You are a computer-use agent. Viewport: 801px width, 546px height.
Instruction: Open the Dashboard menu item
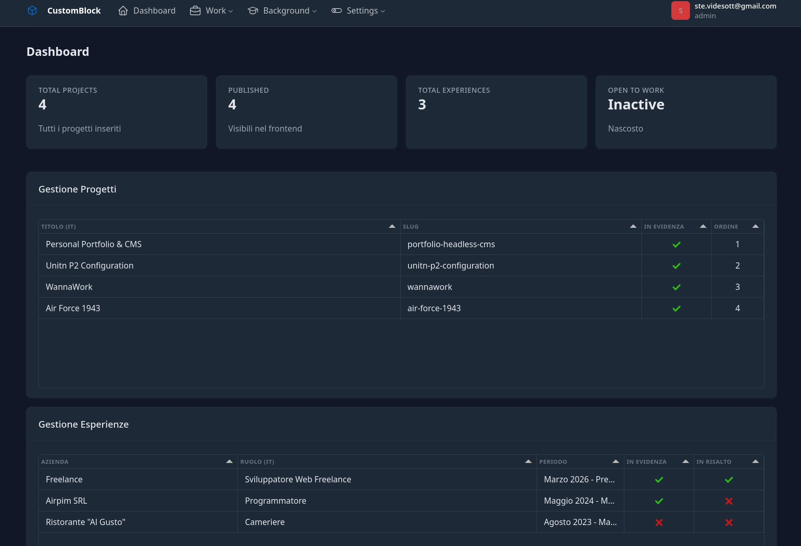point(147,10)
